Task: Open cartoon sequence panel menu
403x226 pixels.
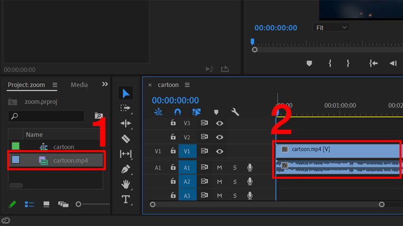Action: [x=187, y=85]
